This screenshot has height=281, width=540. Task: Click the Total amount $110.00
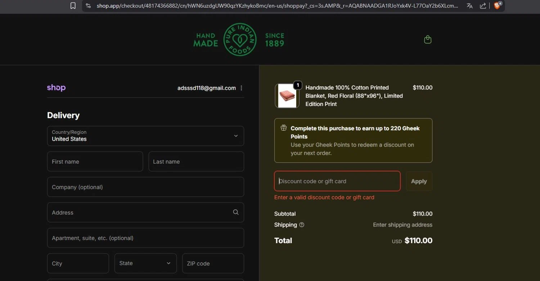point(418,240)
